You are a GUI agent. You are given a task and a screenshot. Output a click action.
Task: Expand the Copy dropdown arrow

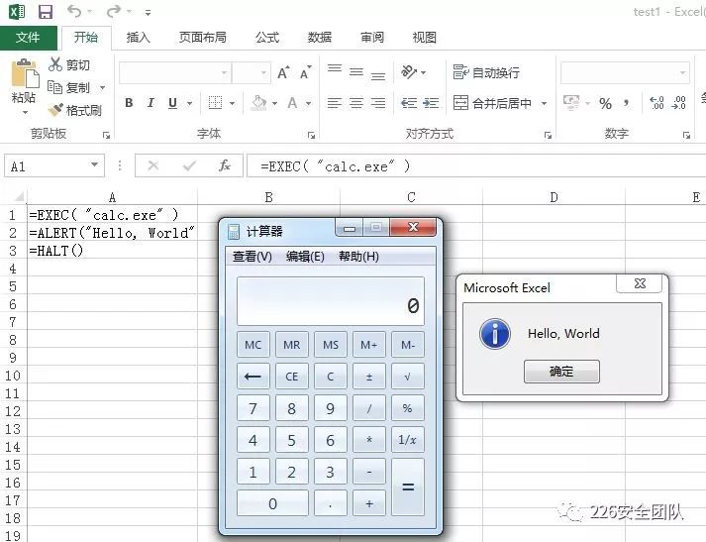[x=103, y=87]
